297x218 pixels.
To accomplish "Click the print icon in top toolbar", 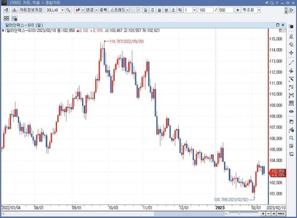I will coord(14,10).
